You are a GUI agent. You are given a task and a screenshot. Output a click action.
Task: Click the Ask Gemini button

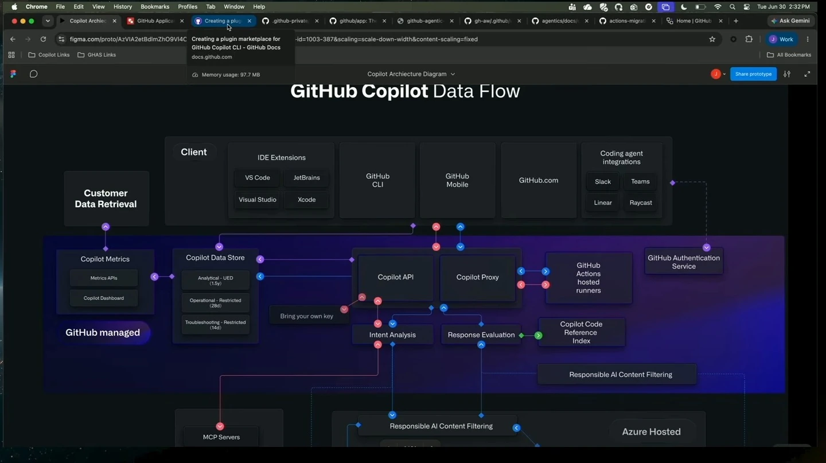click(x=791, y=21)
